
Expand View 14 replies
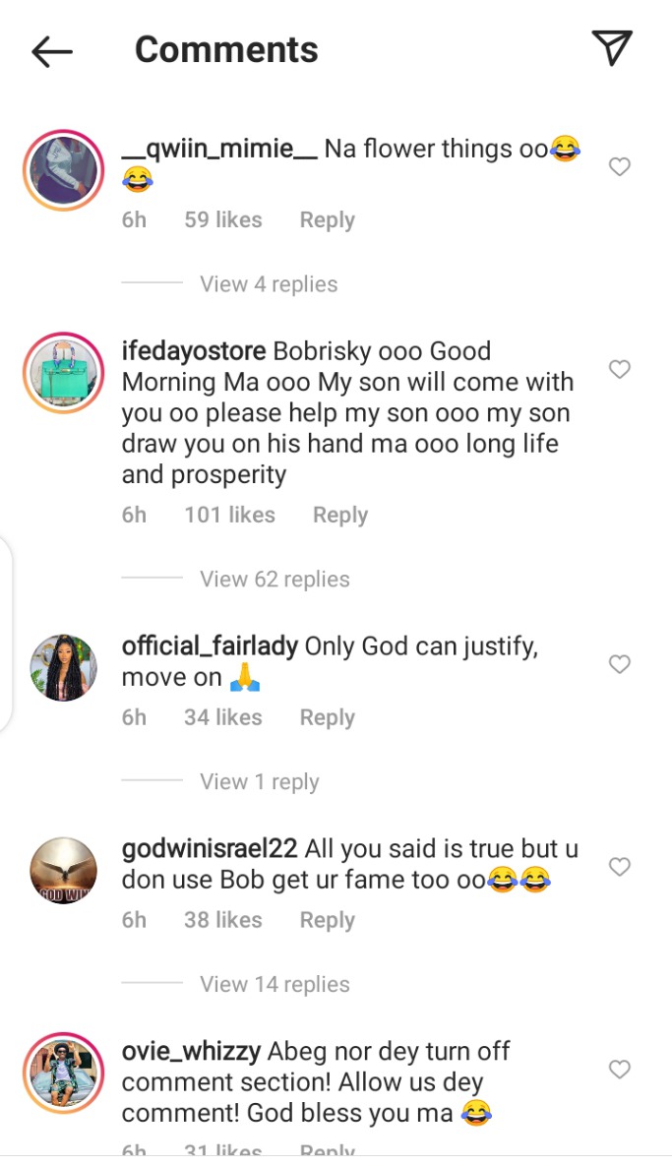275,985
